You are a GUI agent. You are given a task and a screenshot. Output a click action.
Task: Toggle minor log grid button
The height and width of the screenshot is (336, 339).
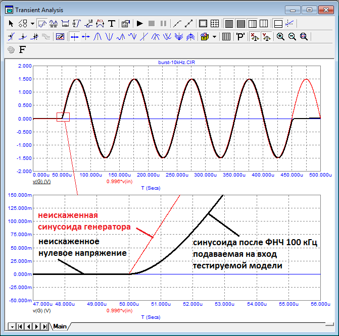tap(252, 23)
